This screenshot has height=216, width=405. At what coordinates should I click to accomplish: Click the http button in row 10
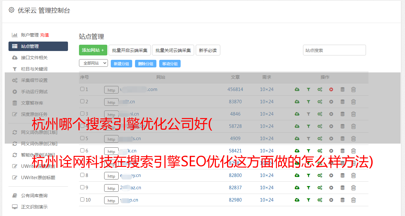pos(111,201)
